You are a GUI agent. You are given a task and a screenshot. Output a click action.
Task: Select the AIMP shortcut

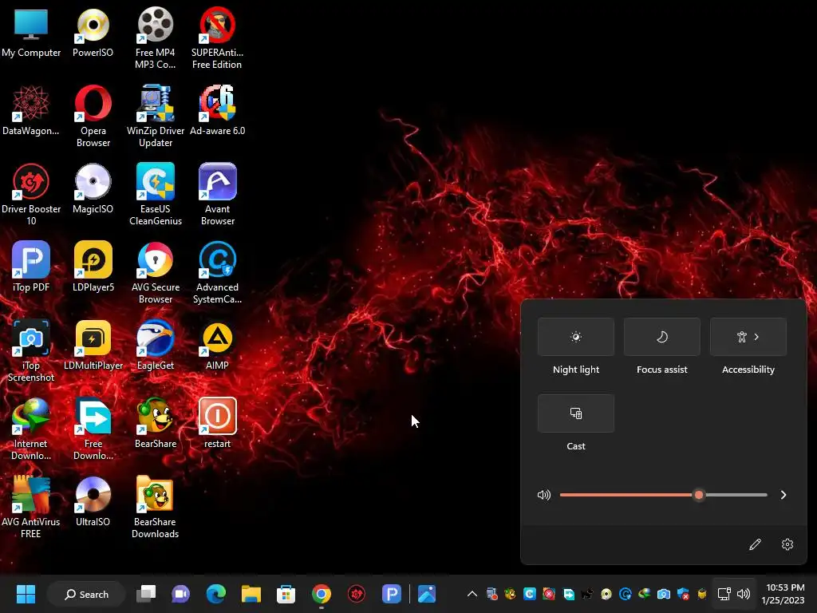[217, 345]
